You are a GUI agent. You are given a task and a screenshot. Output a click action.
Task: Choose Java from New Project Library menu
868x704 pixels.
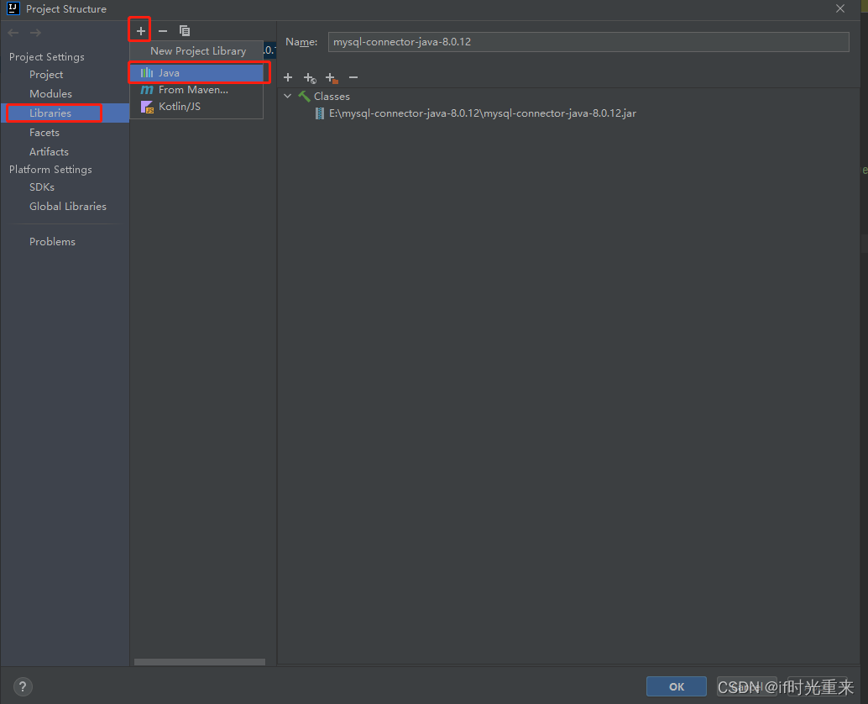(x=196, y=73)
